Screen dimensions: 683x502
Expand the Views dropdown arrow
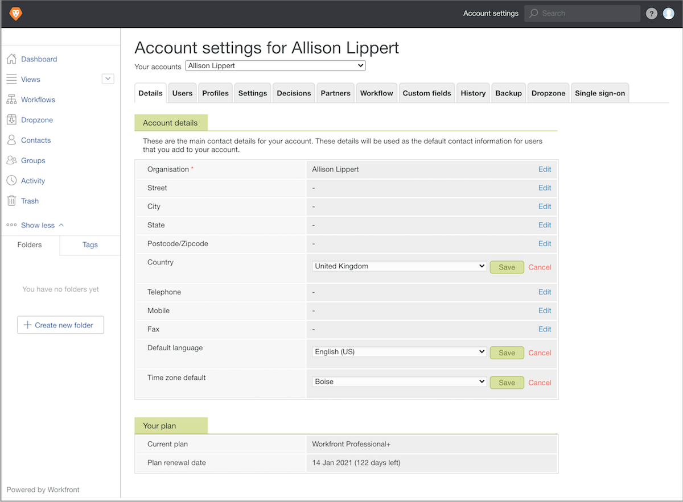pyautogui.click(x=108, y=79)
